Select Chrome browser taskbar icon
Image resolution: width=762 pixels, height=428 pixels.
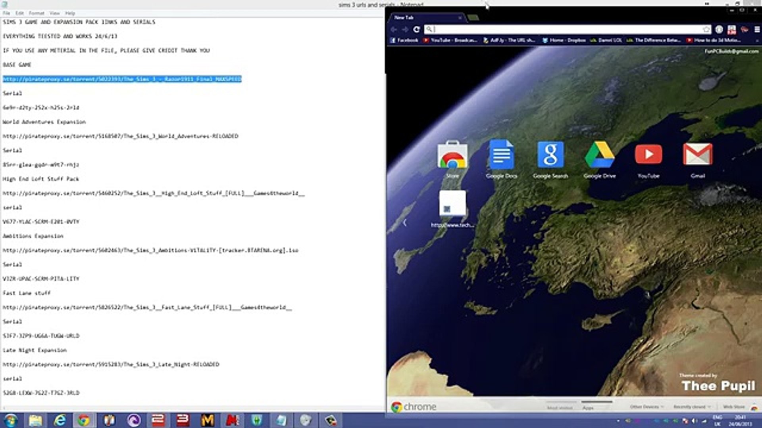click(x=84, y=420)
